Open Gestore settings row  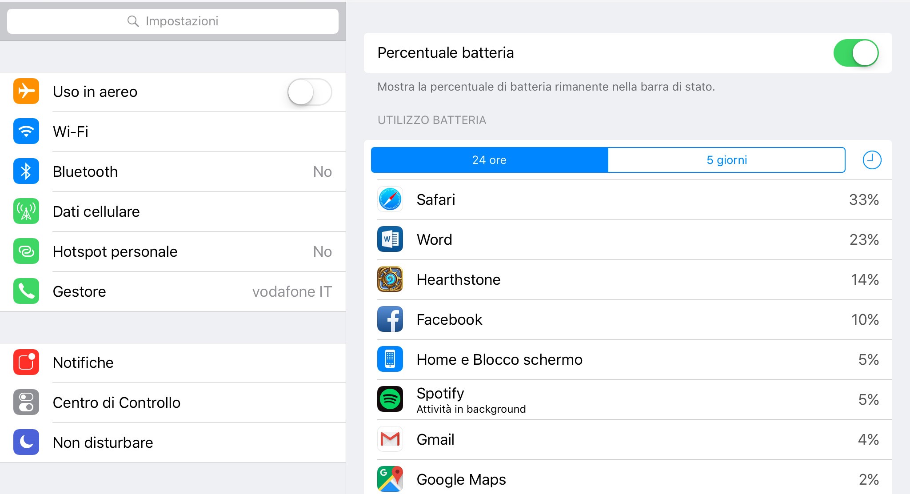point(173,291)
